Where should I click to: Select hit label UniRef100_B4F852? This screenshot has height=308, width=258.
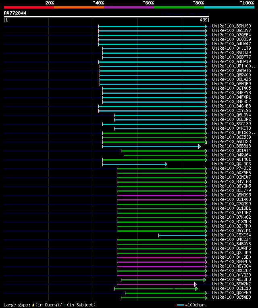[231, 101]
